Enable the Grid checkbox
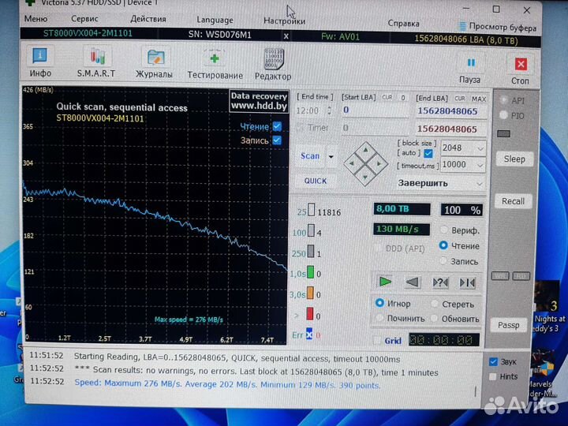 pos(377,340)
